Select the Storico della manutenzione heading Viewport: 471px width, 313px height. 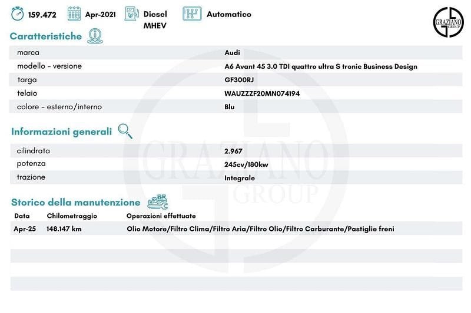click(76, 202)
